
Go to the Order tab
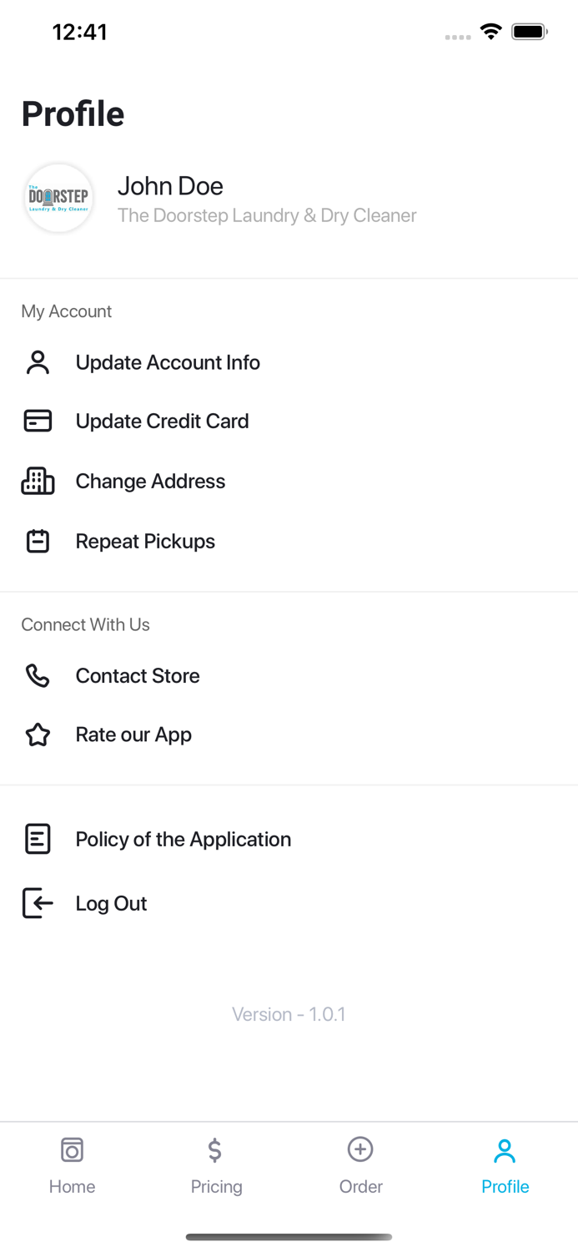click(360, 1164)
